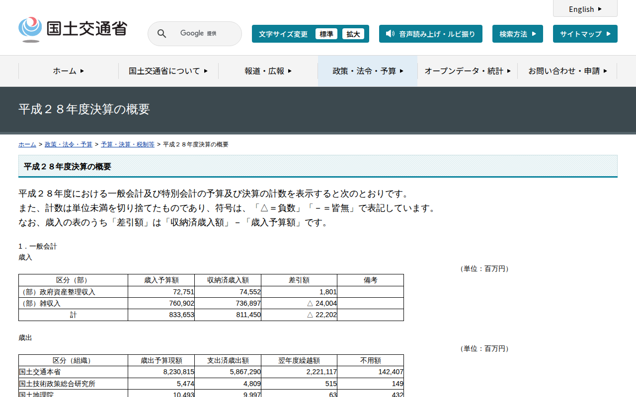Expand 報道・広報 menu

268,71
